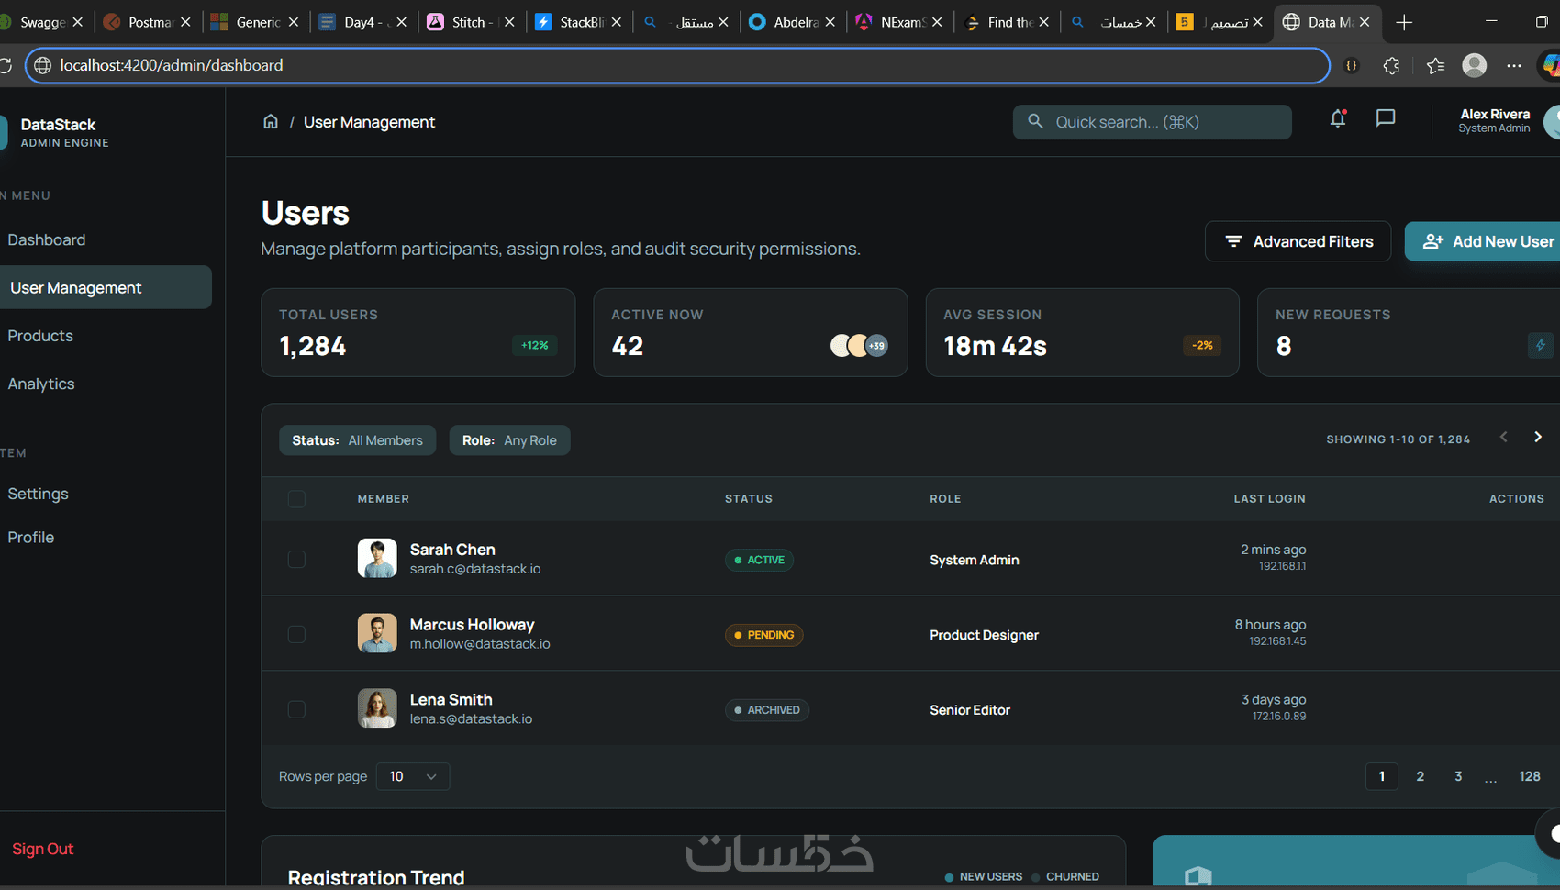1560x890 pixels.
Task: Click the Advanced Filters button
Action: tap(1298, 241)
